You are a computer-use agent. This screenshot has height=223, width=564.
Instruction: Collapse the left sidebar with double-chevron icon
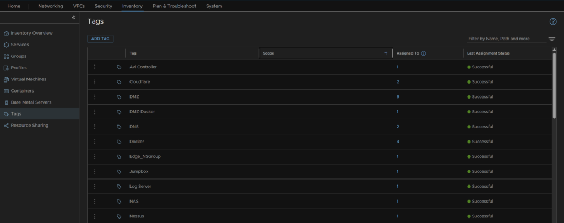click(x=73, y=18)
